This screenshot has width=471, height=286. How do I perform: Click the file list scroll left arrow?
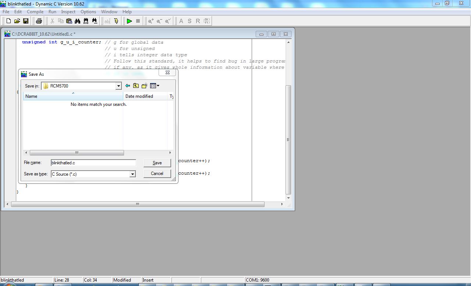point(26,153)
